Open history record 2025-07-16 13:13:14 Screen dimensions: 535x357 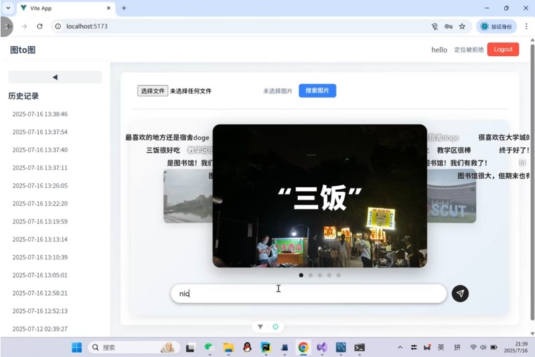click(x=40, y=239)
